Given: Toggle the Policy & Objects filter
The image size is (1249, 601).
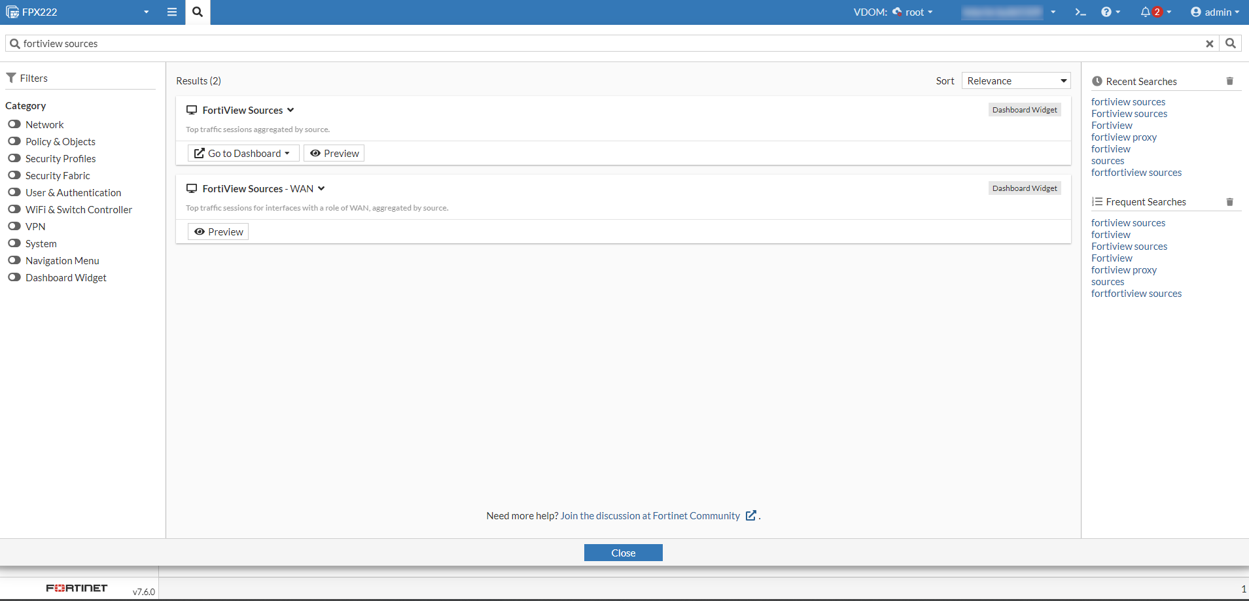Looking at the screenshot, I should pyautogui.click(x=14, y=141).
